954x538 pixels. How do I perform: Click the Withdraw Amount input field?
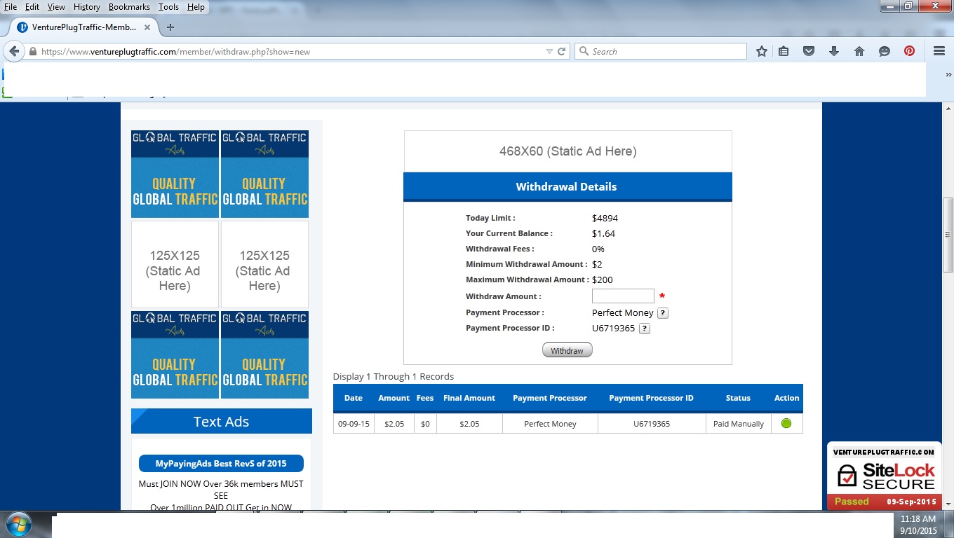point(623,296)
